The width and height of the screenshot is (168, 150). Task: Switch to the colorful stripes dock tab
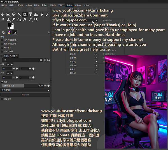click(9, 32)
